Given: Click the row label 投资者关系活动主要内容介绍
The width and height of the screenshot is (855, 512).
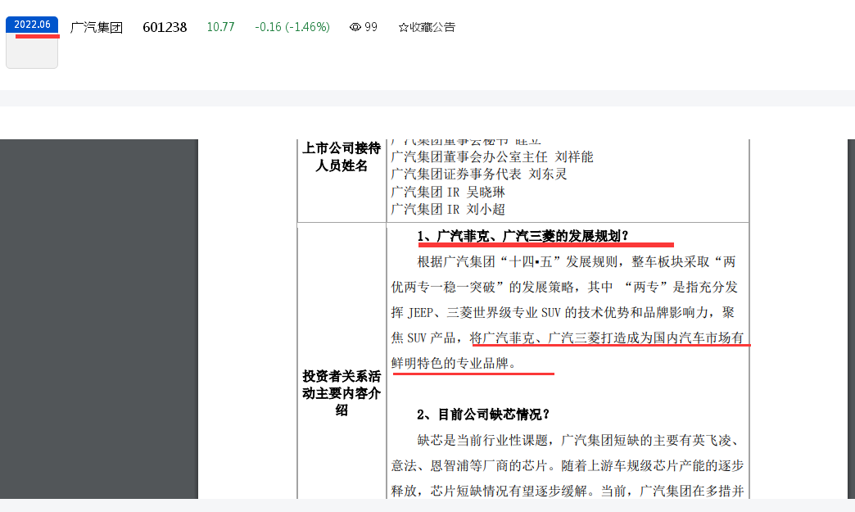Looking at the screenshot, I should (342, 393).
